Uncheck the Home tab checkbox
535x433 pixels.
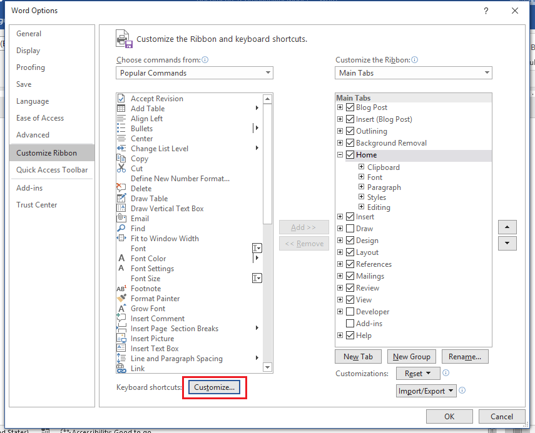pyautogui.click(x=350, y=155)
